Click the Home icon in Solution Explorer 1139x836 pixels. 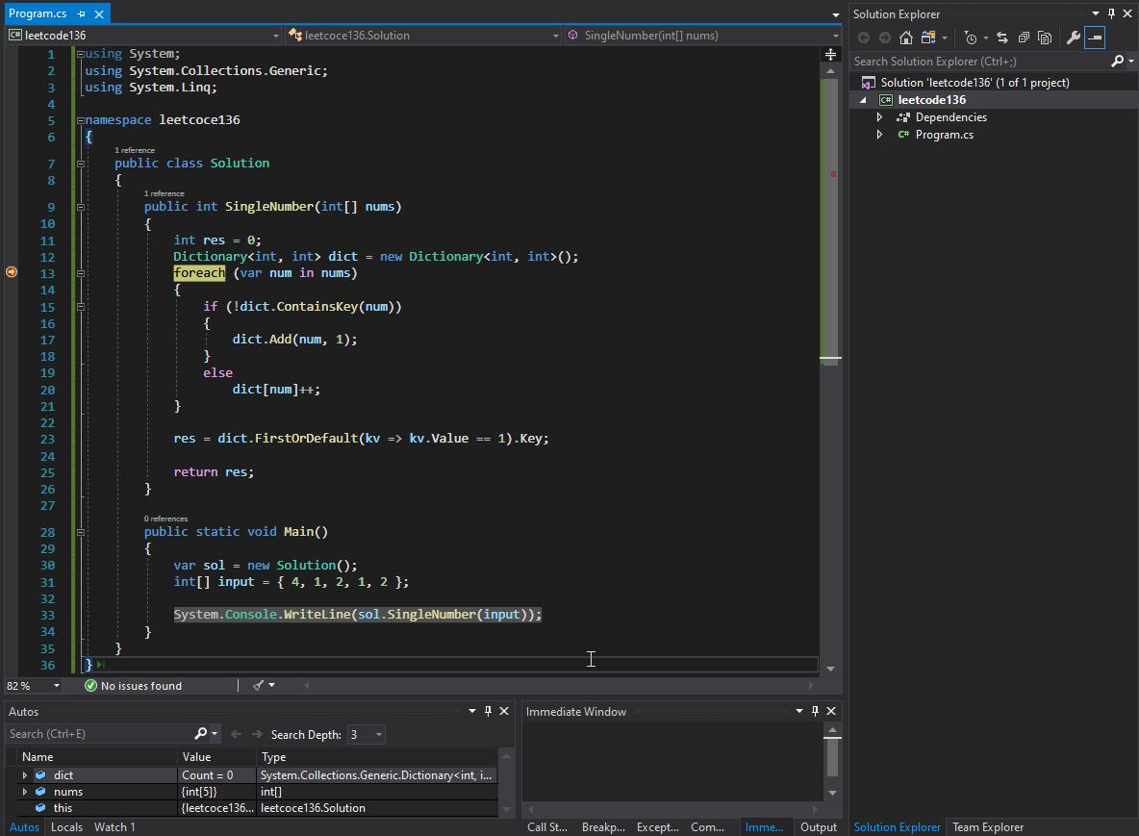(x=905, y=38)
